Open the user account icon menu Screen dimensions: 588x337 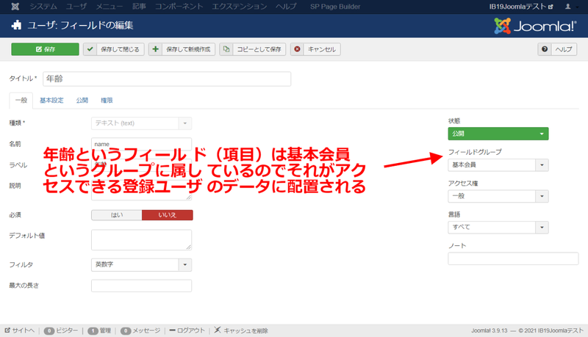(x=569, y=6)
